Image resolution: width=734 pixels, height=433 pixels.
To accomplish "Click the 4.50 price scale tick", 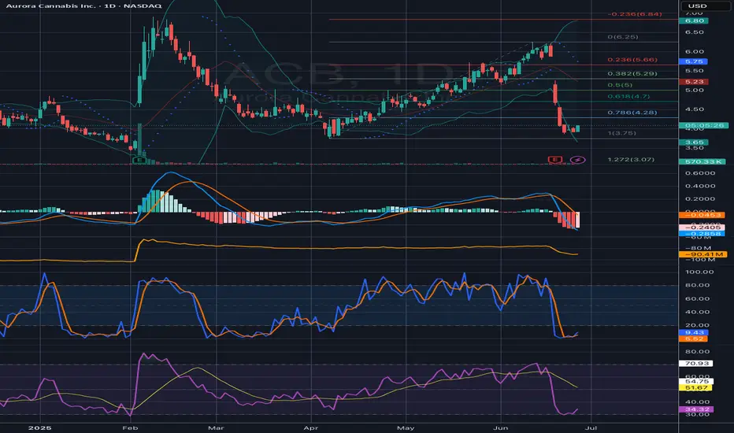I will pos(695,109).
